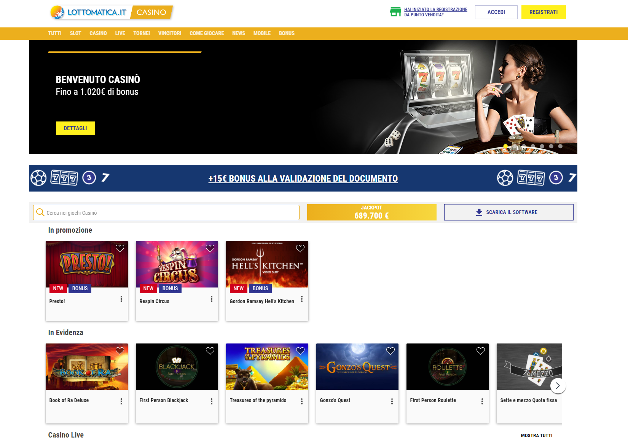Add Treasures of the pyramids to favorites
628x444 pixels.
(300, 351)
